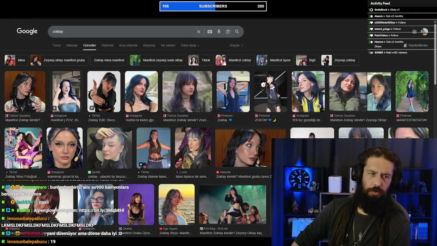
Task: Open R10 Blog Manifest Zoktay image
Action: [232, 205]
